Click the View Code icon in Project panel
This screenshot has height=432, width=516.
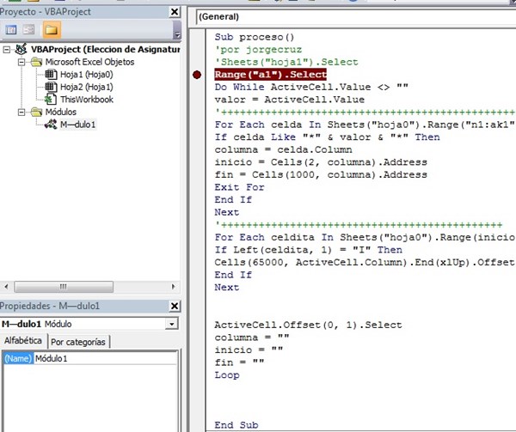[12, 30]
